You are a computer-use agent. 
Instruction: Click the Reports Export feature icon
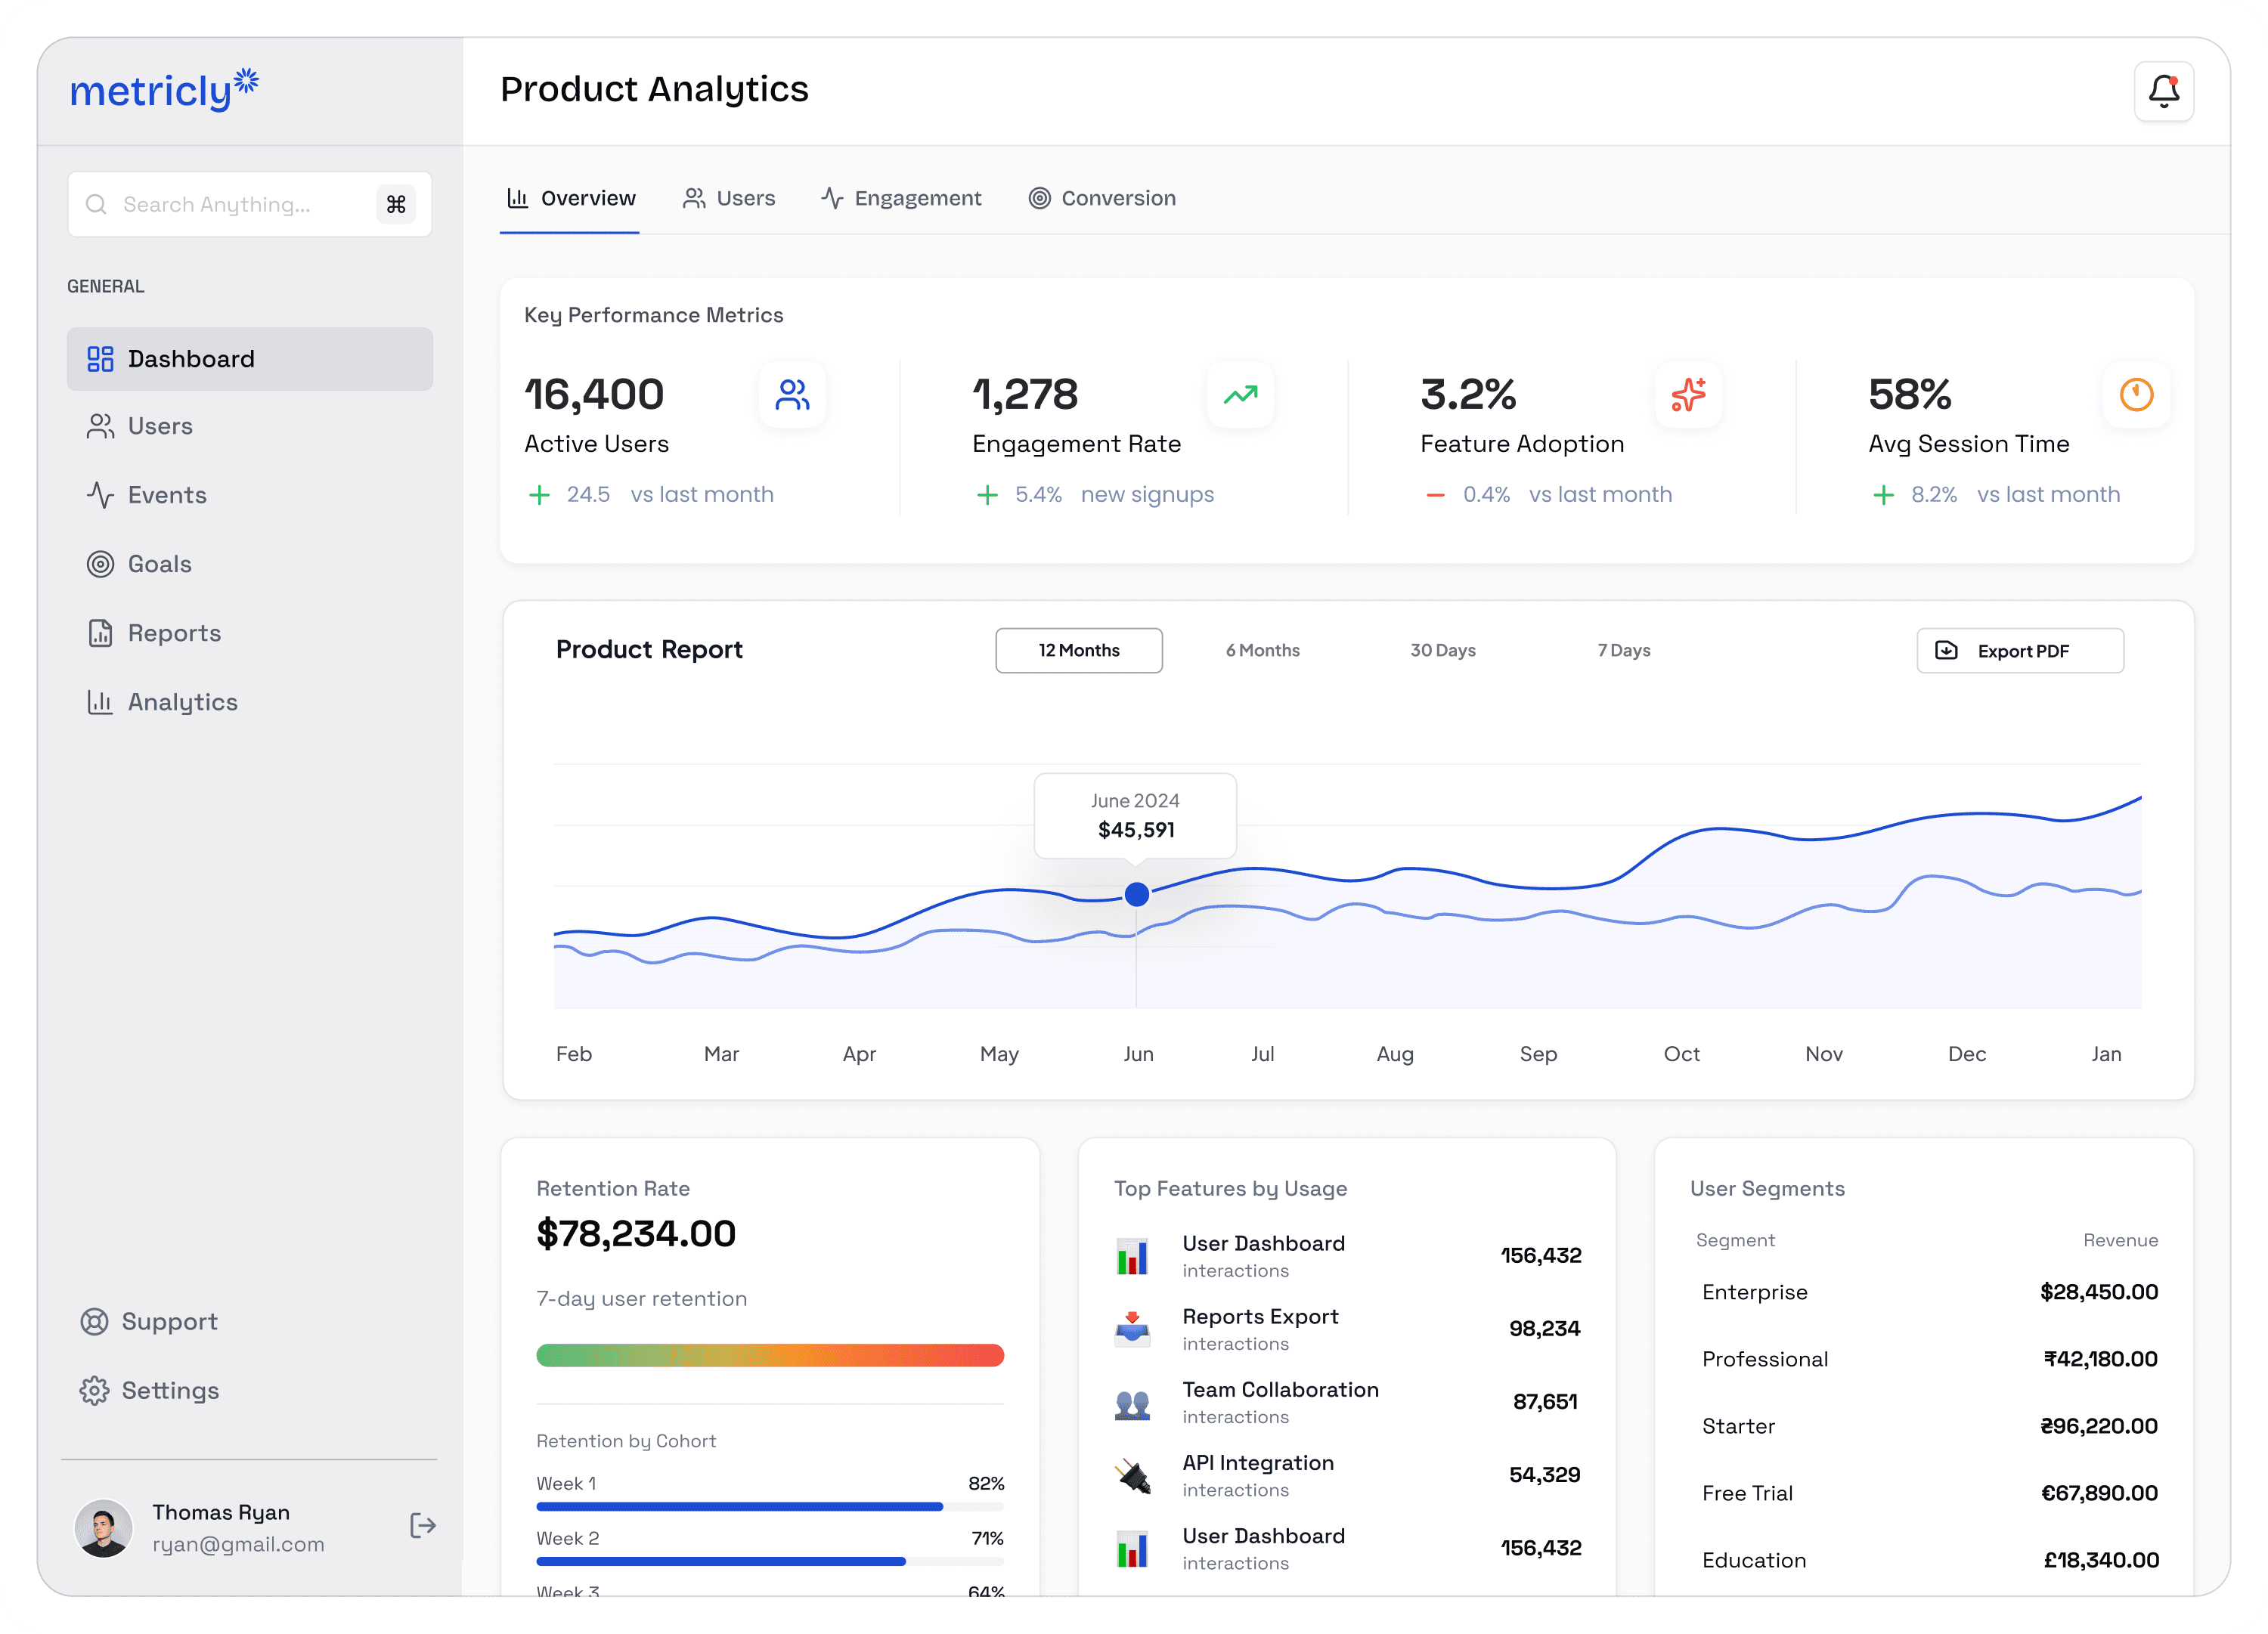coord(1132,1329)
